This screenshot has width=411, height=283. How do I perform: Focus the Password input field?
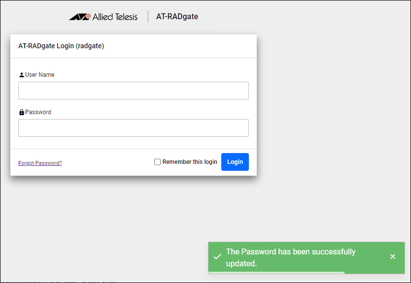[x=134, y=128]
